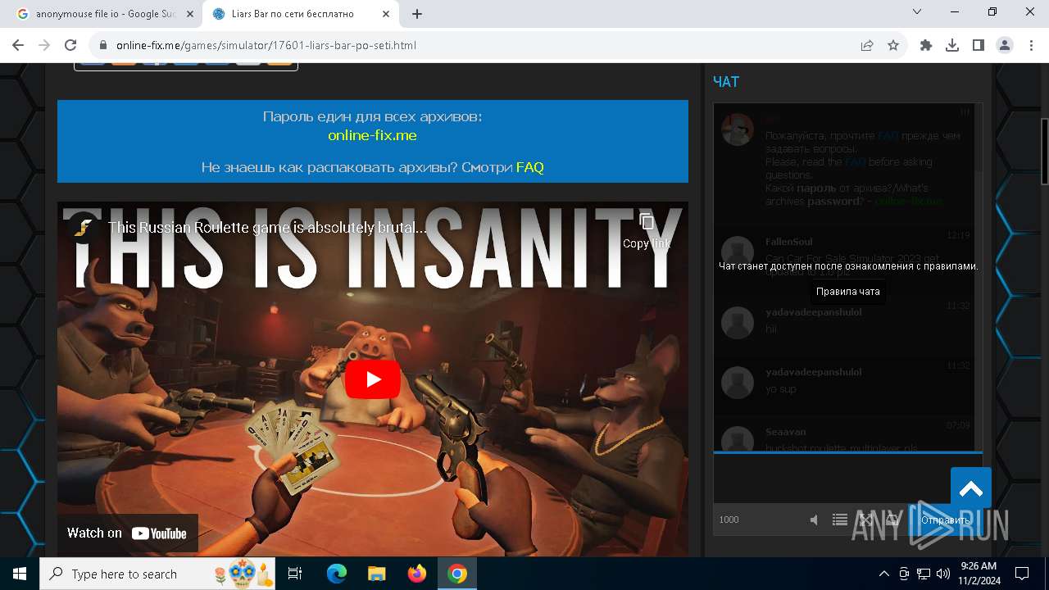Launch Firefox from the taskbar

coord(417,574)
